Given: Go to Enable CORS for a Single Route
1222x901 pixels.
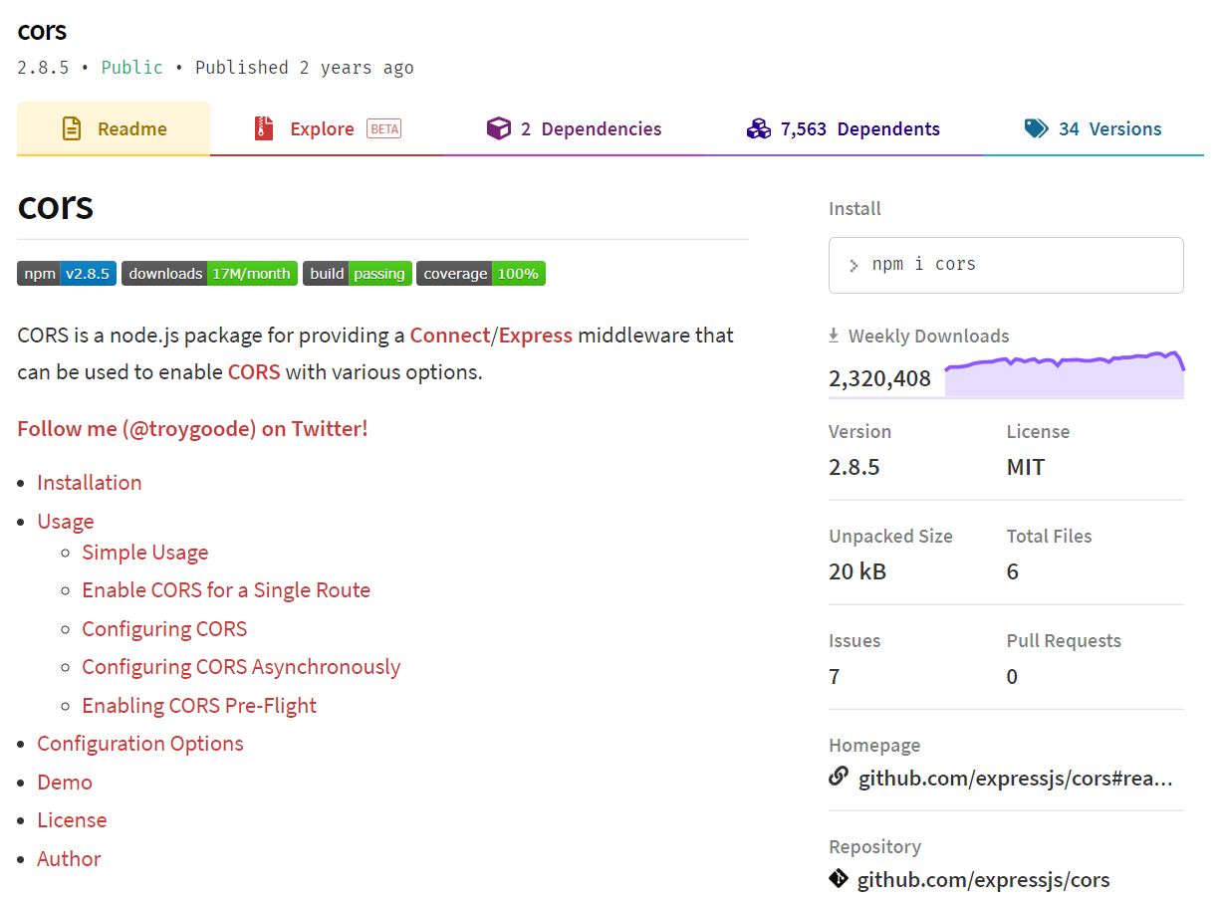Looking at the screenshot, I should coord(226,590).
